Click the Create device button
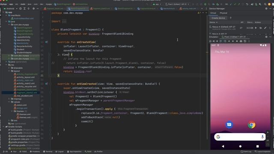The height and width of the screenshot is (154, 274). point(218,18)
